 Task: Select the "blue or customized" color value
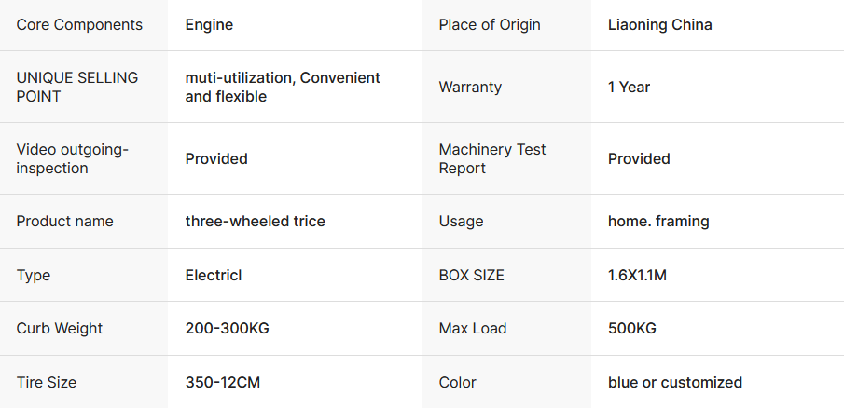tap(674, 382)
